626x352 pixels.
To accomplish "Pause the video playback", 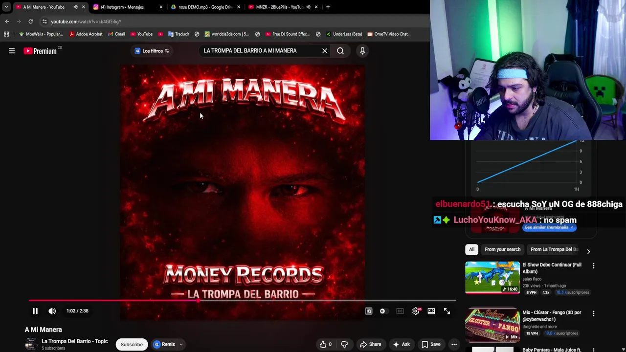I will (x=35, y=311).
